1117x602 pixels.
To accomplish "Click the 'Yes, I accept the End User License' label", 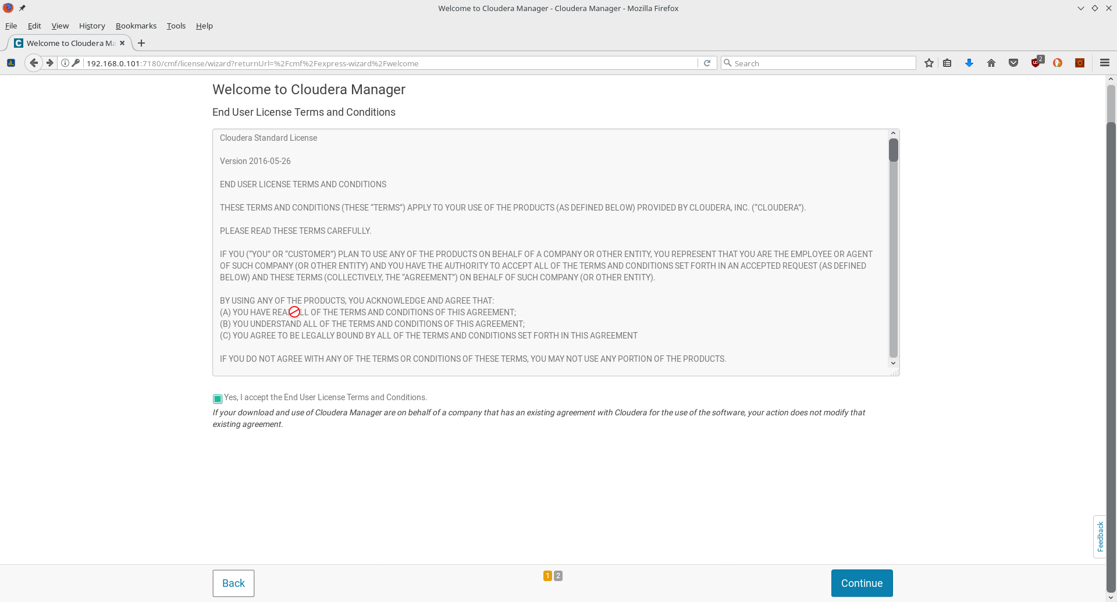I will pyautogui.click(x=325, y=397).
